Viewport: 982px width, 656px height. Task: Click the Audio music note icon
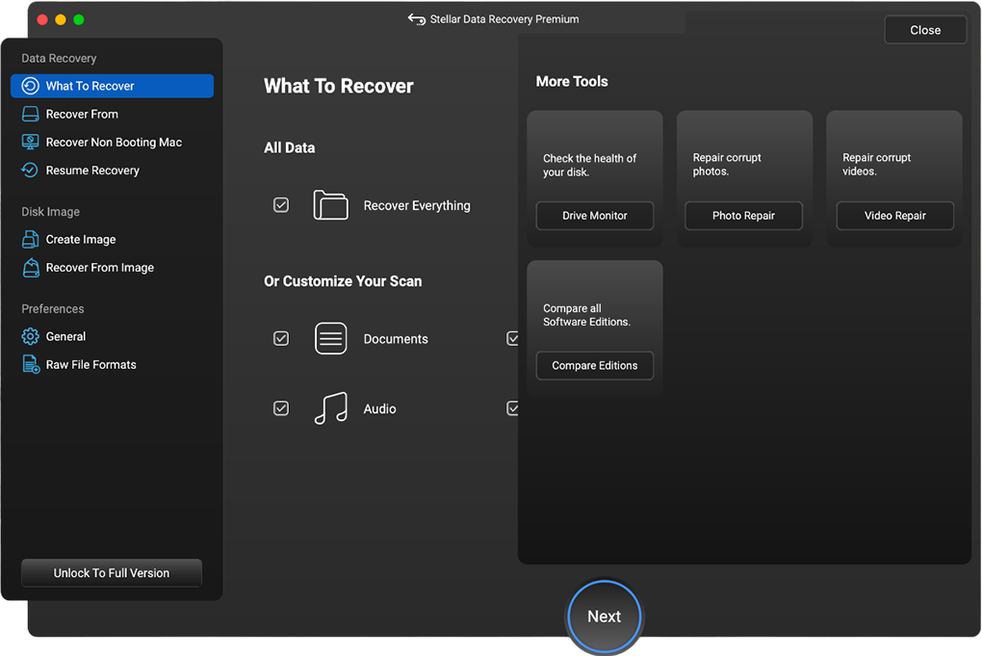coord(330,408)
